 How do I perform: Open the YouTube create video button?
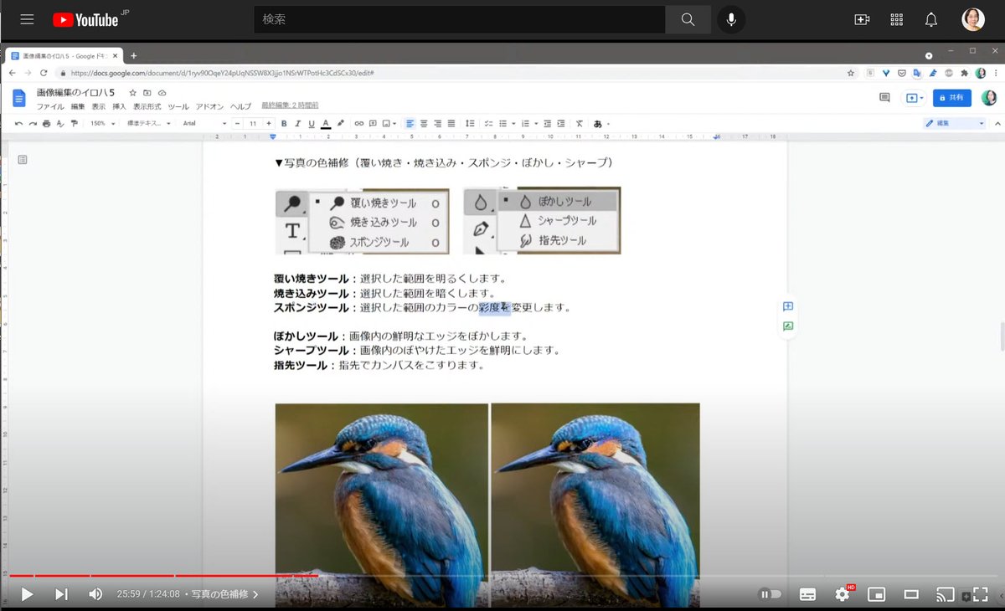tap(862, 19)
